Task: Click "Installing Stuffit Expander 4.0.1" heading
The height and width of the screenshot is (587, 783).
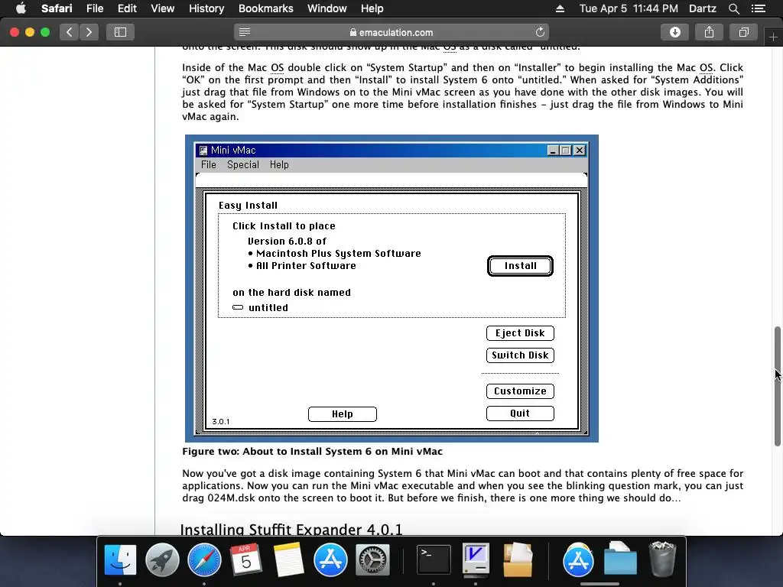Action: pos(291,529)
